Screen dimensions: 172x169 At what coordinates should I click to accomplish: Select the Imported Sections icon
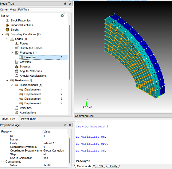pos(7,25)
